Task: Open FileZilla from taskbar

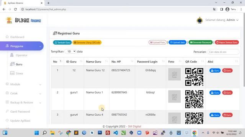Action: tap(108, 133)
